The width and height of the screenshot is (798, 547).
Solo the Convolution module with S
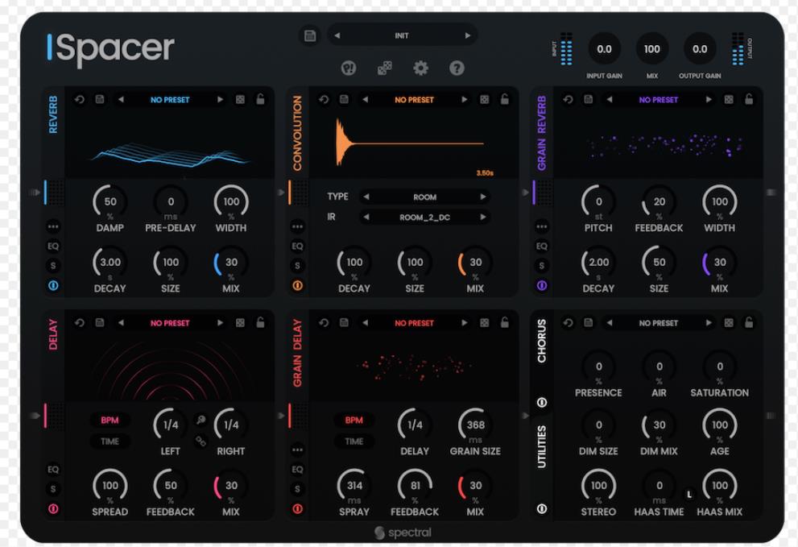coord(297,265)
